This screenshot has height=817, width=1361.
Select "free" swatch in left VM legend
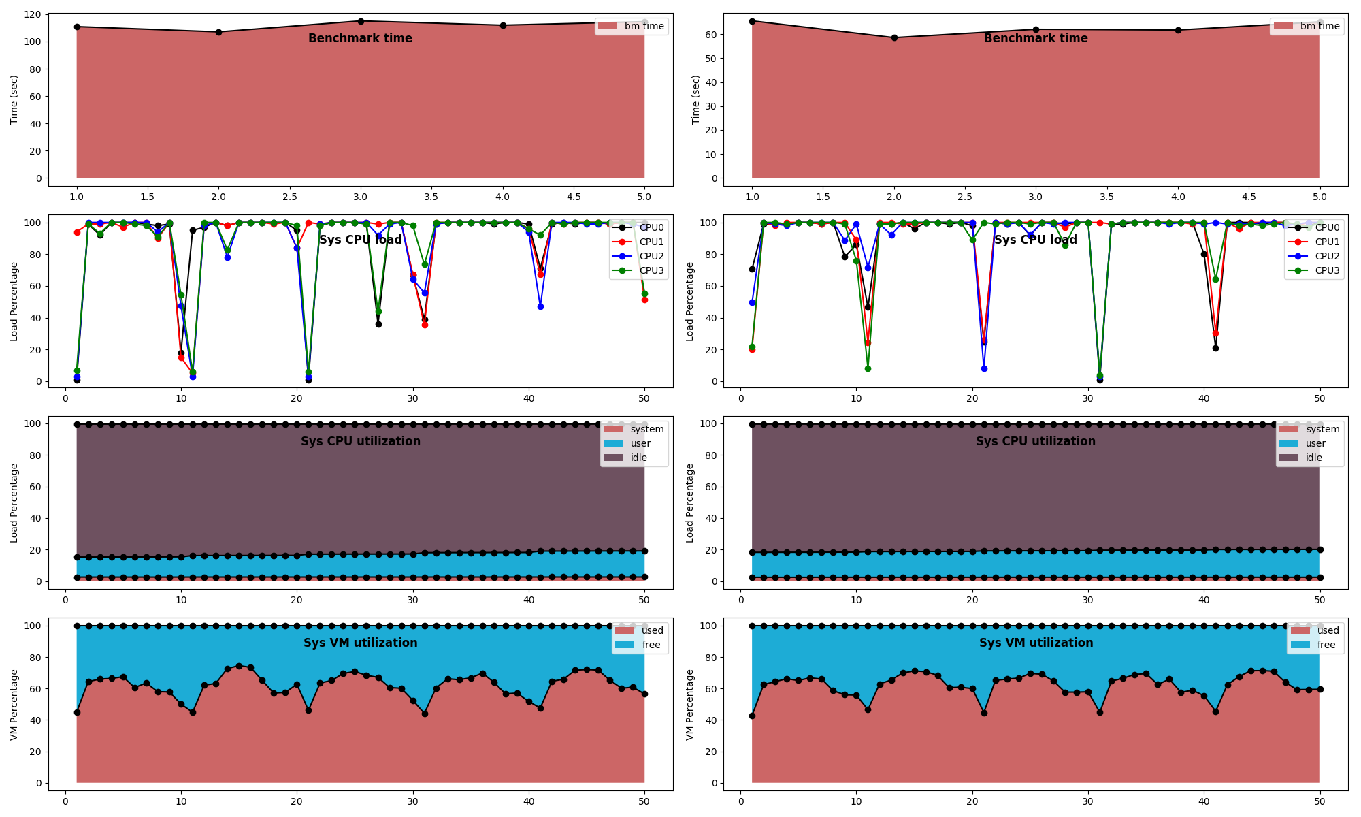[x=625, y=645]
